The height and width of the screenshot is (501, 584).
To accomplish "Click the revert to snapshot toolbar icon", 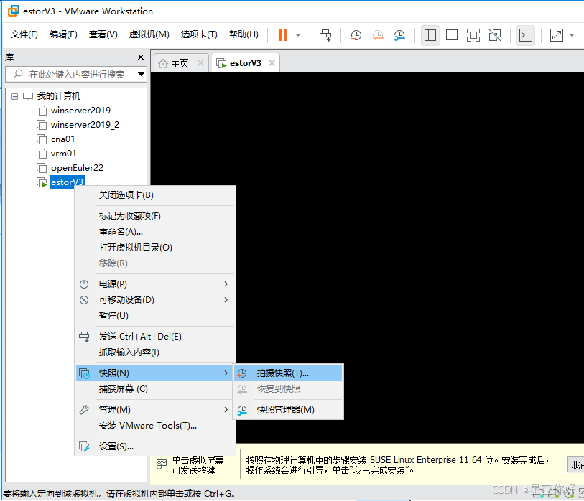I will pyautogui.click(x=378, y=35).
